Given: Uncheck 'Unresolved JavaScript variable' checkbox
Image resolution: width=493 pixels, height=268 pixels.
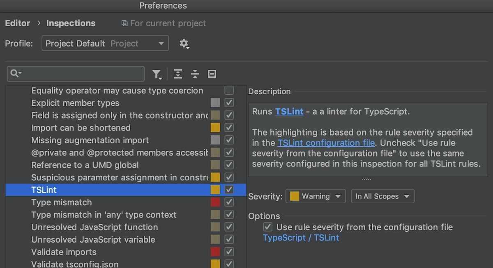Looking at the screenshot, I should (229, 239).
